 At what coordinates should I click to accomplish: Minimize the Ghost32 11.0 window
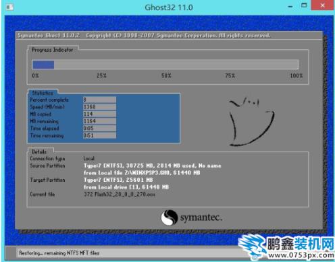(290, 7)
